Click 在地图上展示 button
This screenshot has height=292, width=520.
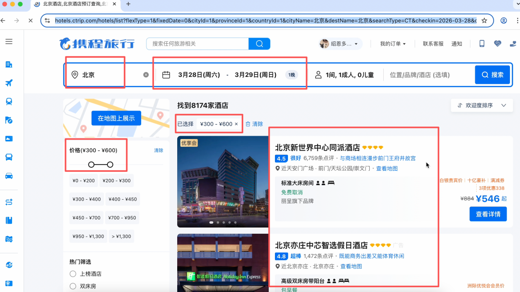[x=116, y=118]
